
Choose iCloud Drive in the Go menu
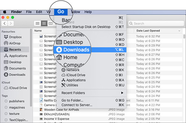click(x=91, y=75)
